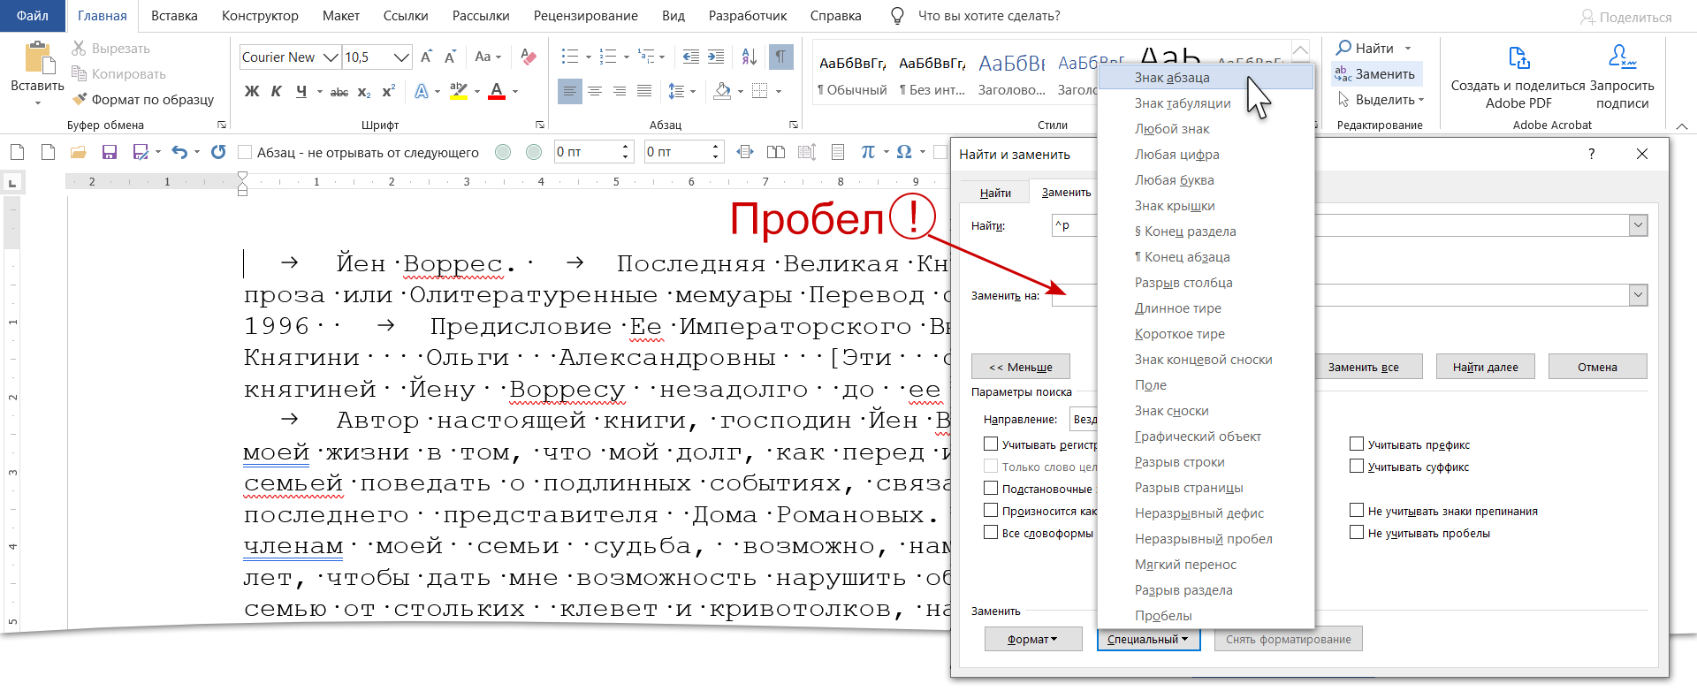The height and width of the screenshot is (691, 1697).
Task: Check 'Не учитывать пробелы'
Action: [x=1357, y=532]
